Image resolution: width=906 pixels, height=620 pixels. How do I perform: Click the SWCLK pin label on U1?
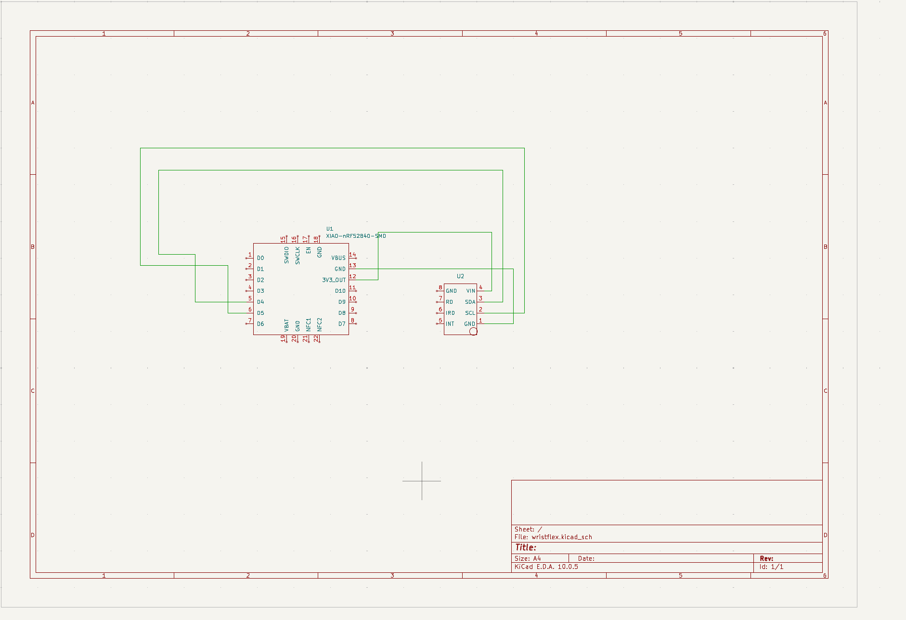[x=298, y=255]
